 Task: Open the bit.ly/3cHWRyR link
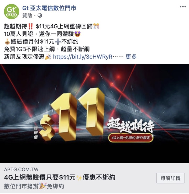(83, 57)
